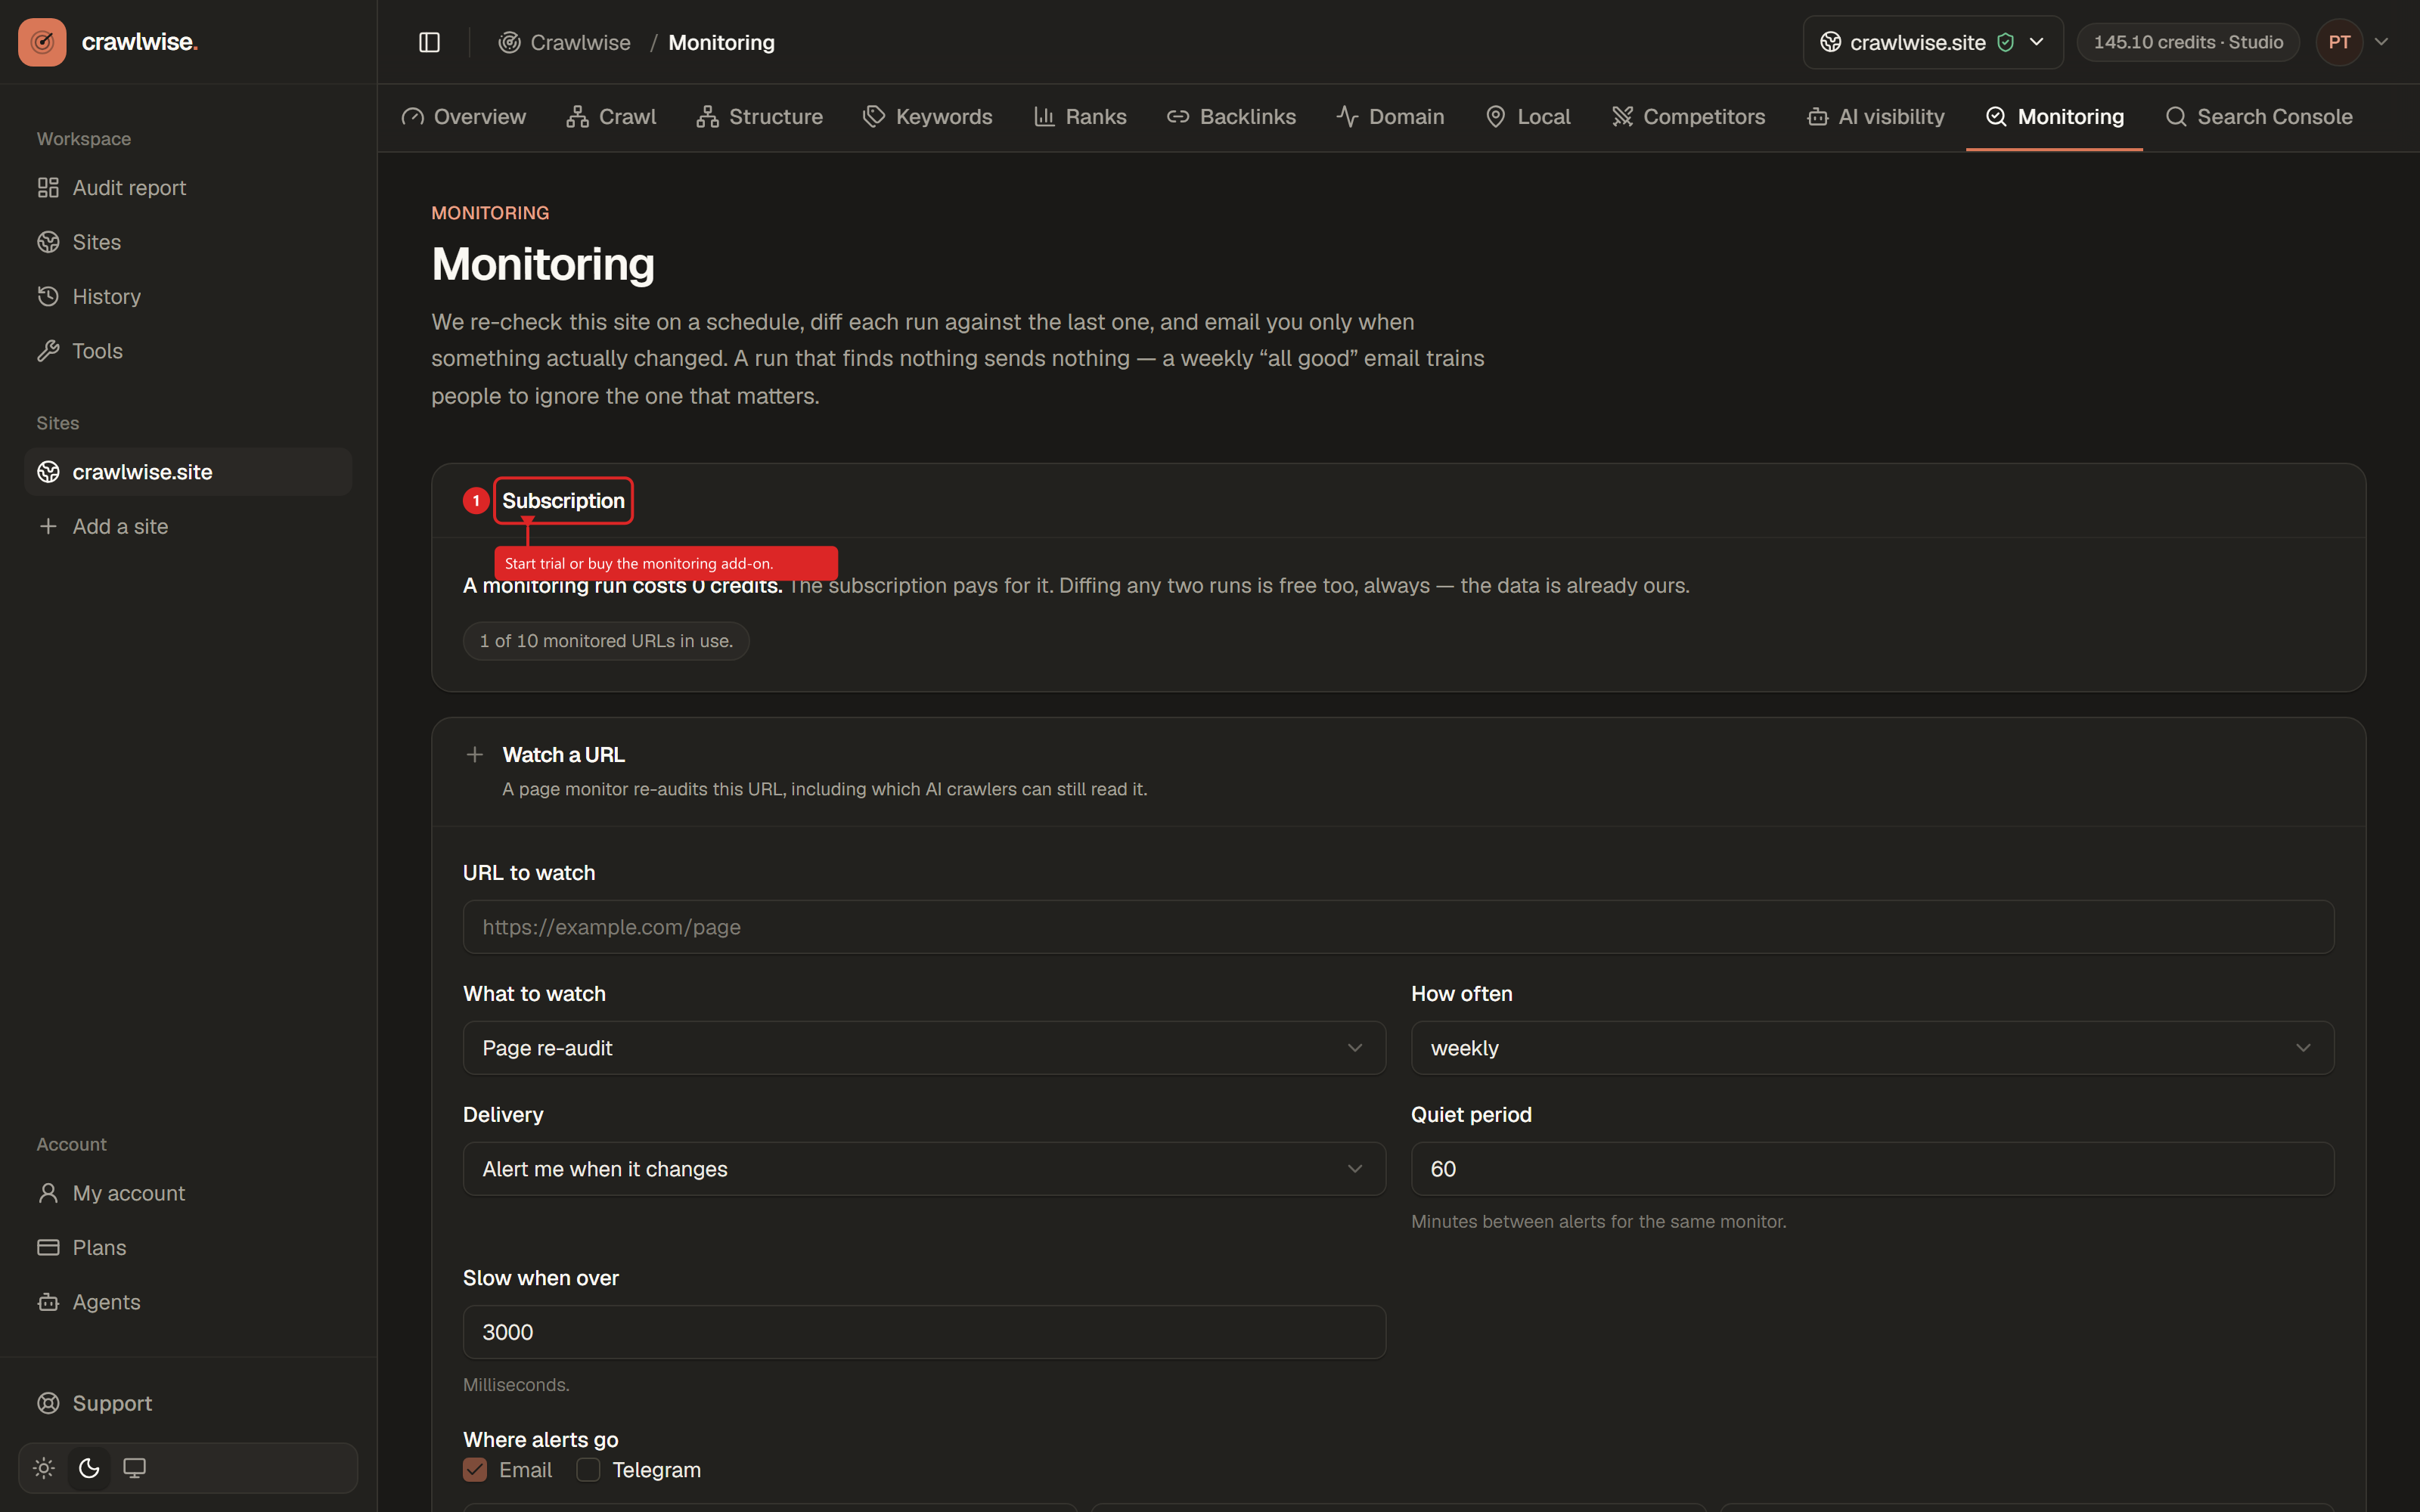Click the Add a site plus icon
Image resolution: width=2420 pixels, height=1512 pixels.
point(48,526)
